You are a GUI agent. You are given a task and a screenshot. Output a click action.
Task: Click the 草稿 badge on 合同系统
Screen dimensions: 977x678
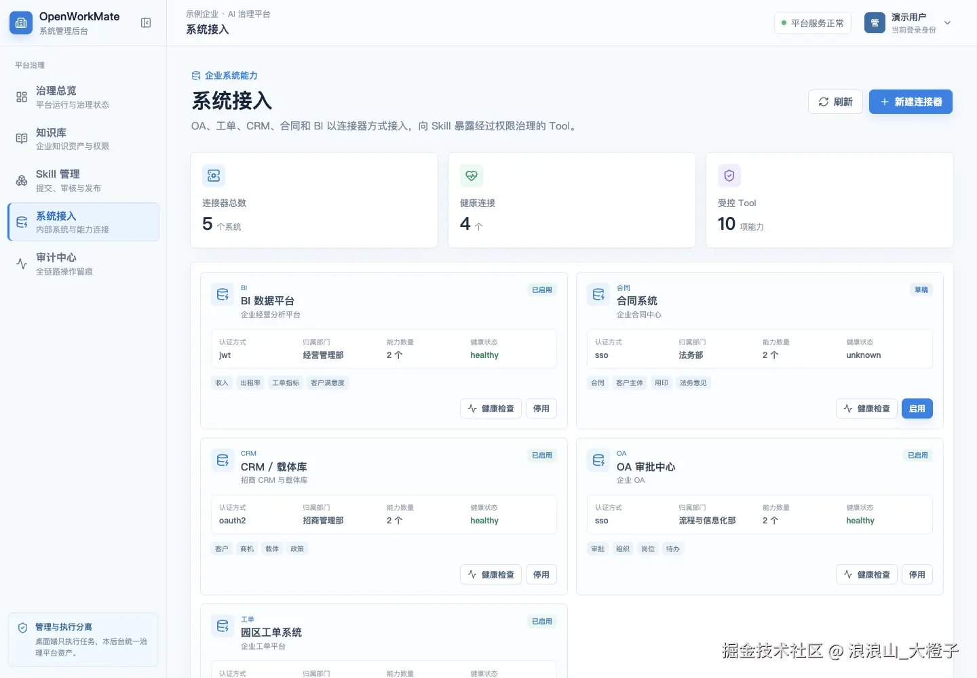(921, 290)
